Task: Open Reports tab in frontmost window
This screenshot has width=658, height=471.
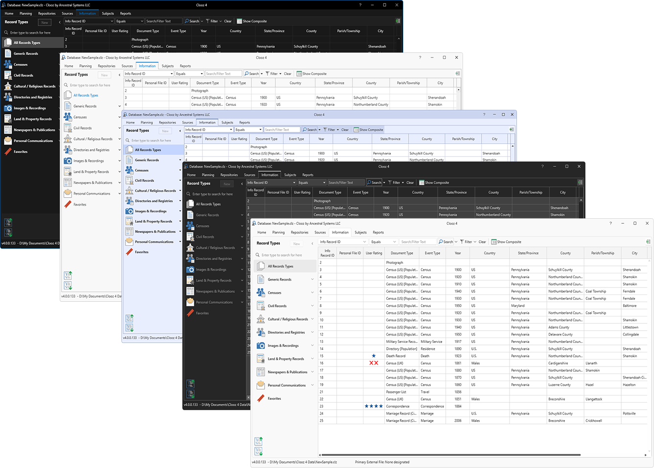Action: pos(378,233)
